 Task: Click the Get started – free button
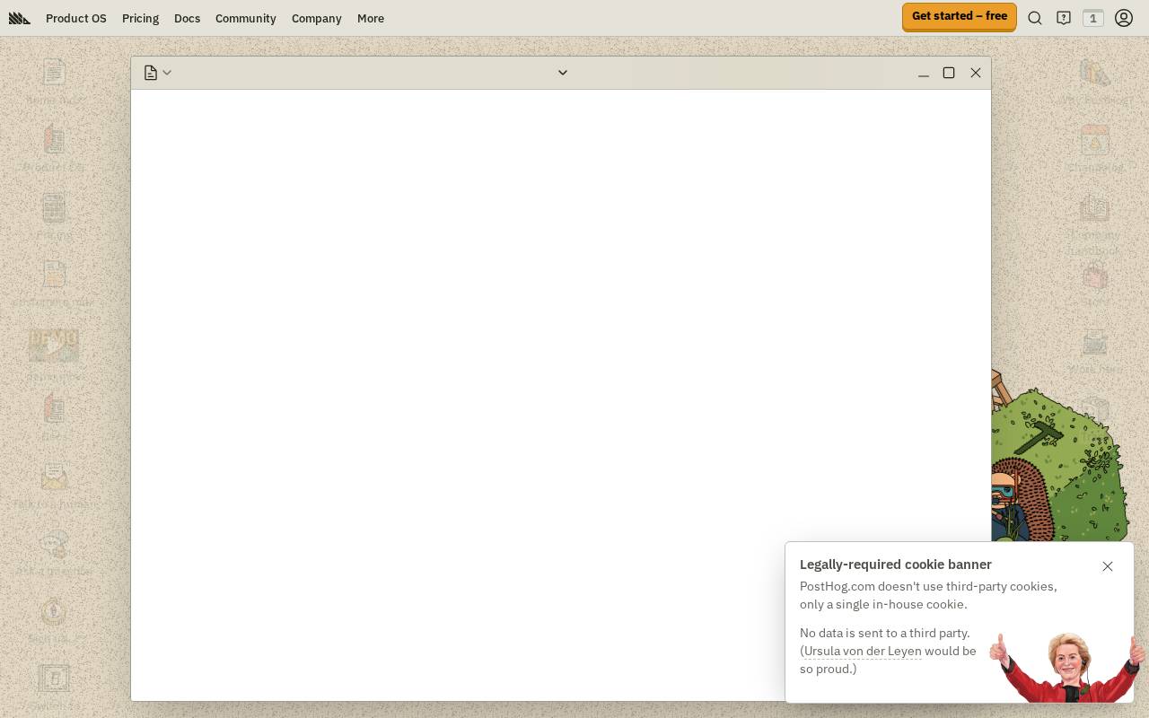pos(959,17)
